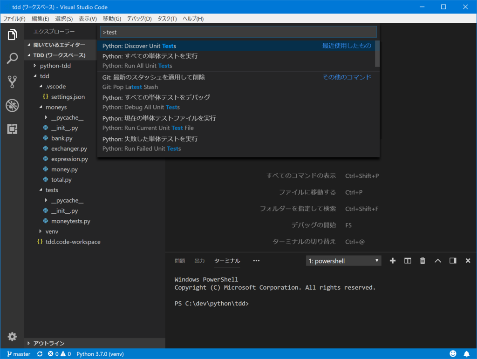This screenshot has width=477, height=359.
Task: Move the panel to the right side
Action: (x=453, y=261)
